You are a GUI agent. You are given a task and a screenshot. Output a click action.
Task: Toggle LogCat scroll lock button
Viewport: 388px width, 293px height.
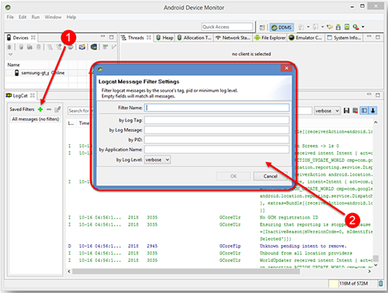tap(372, 111)
